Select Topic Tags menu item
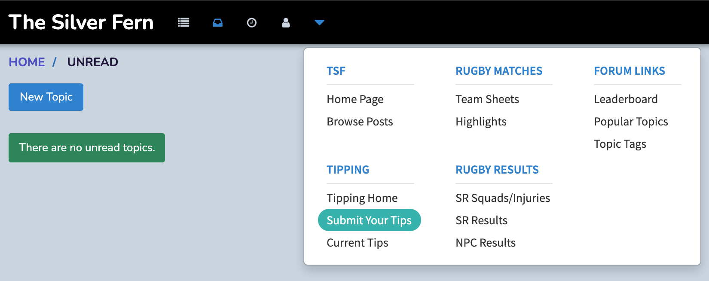Image resolution: width=709 pixels, height=281 pixels. (620, 144)
